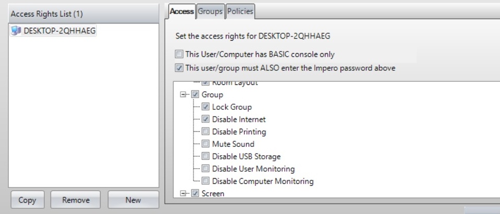
Task: Click the computer icon beside DESKTOP-2QHHAEG
Action: (15, 30)
